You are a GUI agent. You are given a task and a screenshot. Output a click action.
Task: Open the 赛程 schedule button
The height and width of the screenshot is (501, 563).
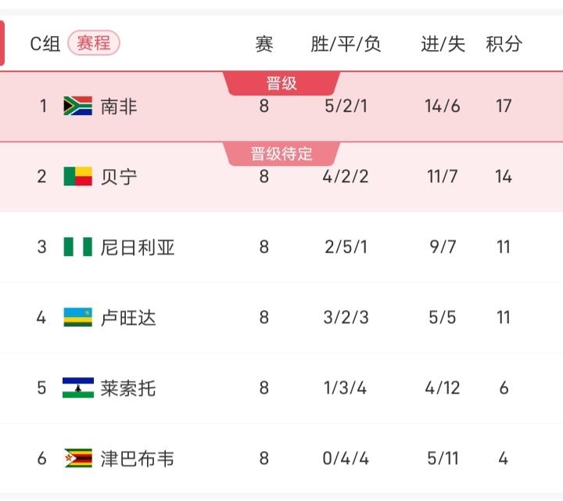(93, 43)
